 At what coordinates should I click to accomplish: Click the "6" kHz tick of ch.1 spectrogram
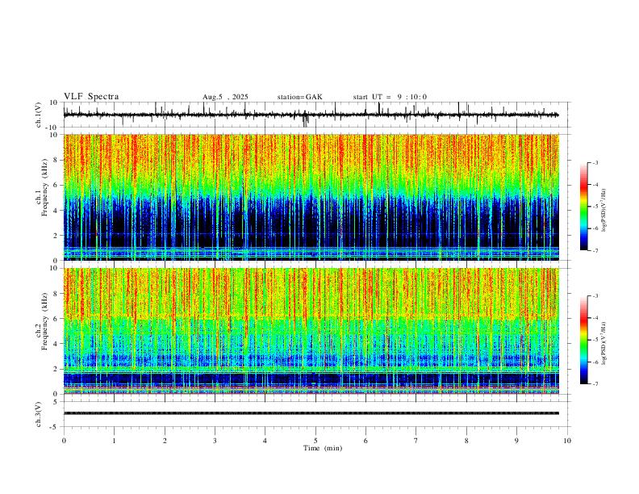pyautogui.click(x=56, y=185)
